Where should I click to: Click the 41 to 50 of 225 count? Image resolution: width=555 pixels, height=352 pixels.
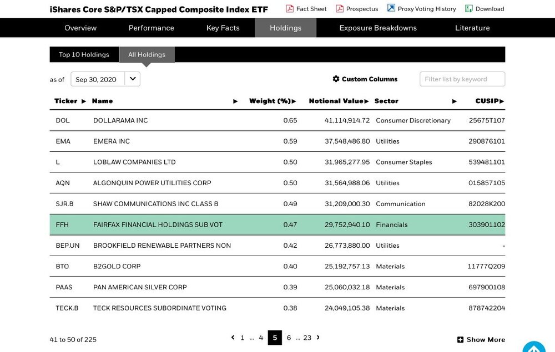tap(73, 340)
